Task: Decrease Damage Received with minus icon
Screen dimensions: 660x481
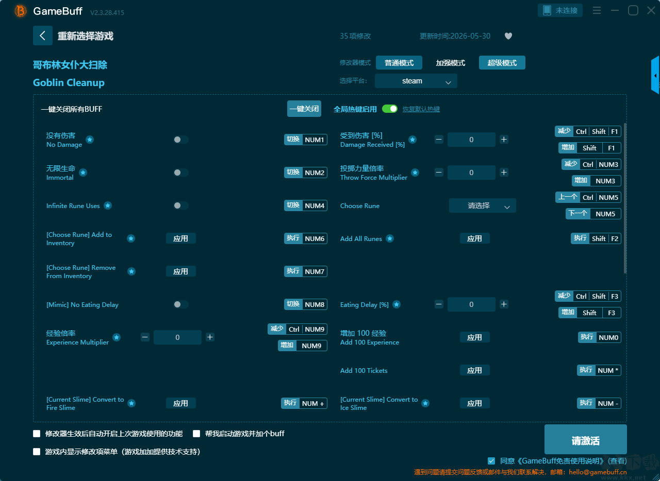Action: point(439,140)
